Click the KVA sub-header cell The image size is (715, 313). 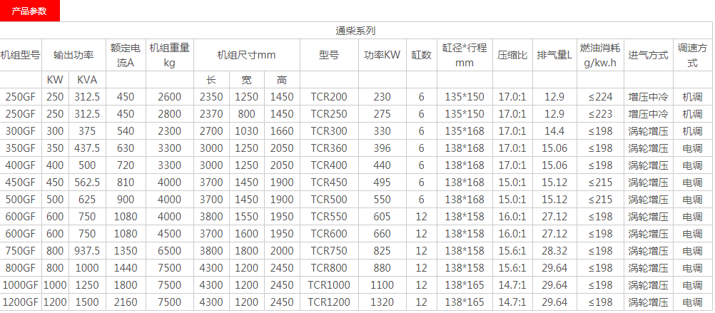click(x=87, y=80)
